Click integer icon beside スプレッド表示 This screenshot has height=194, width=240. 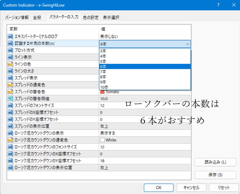coord(10,78)
